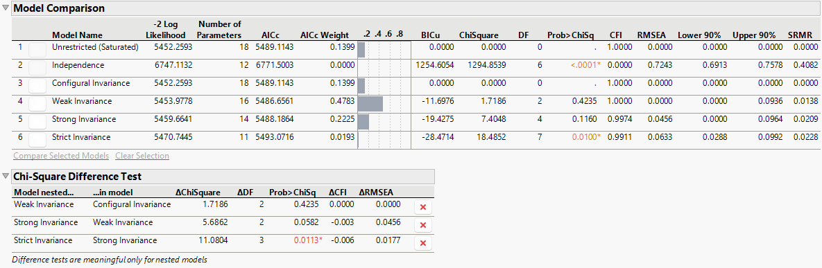The image size is (822, 268).
Task: Click the CFI column header
Action: (615, 35)
